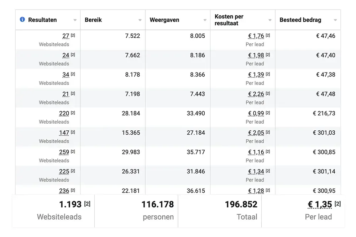Click the [2] footnote beside € 1,76

tap(268, 35)
